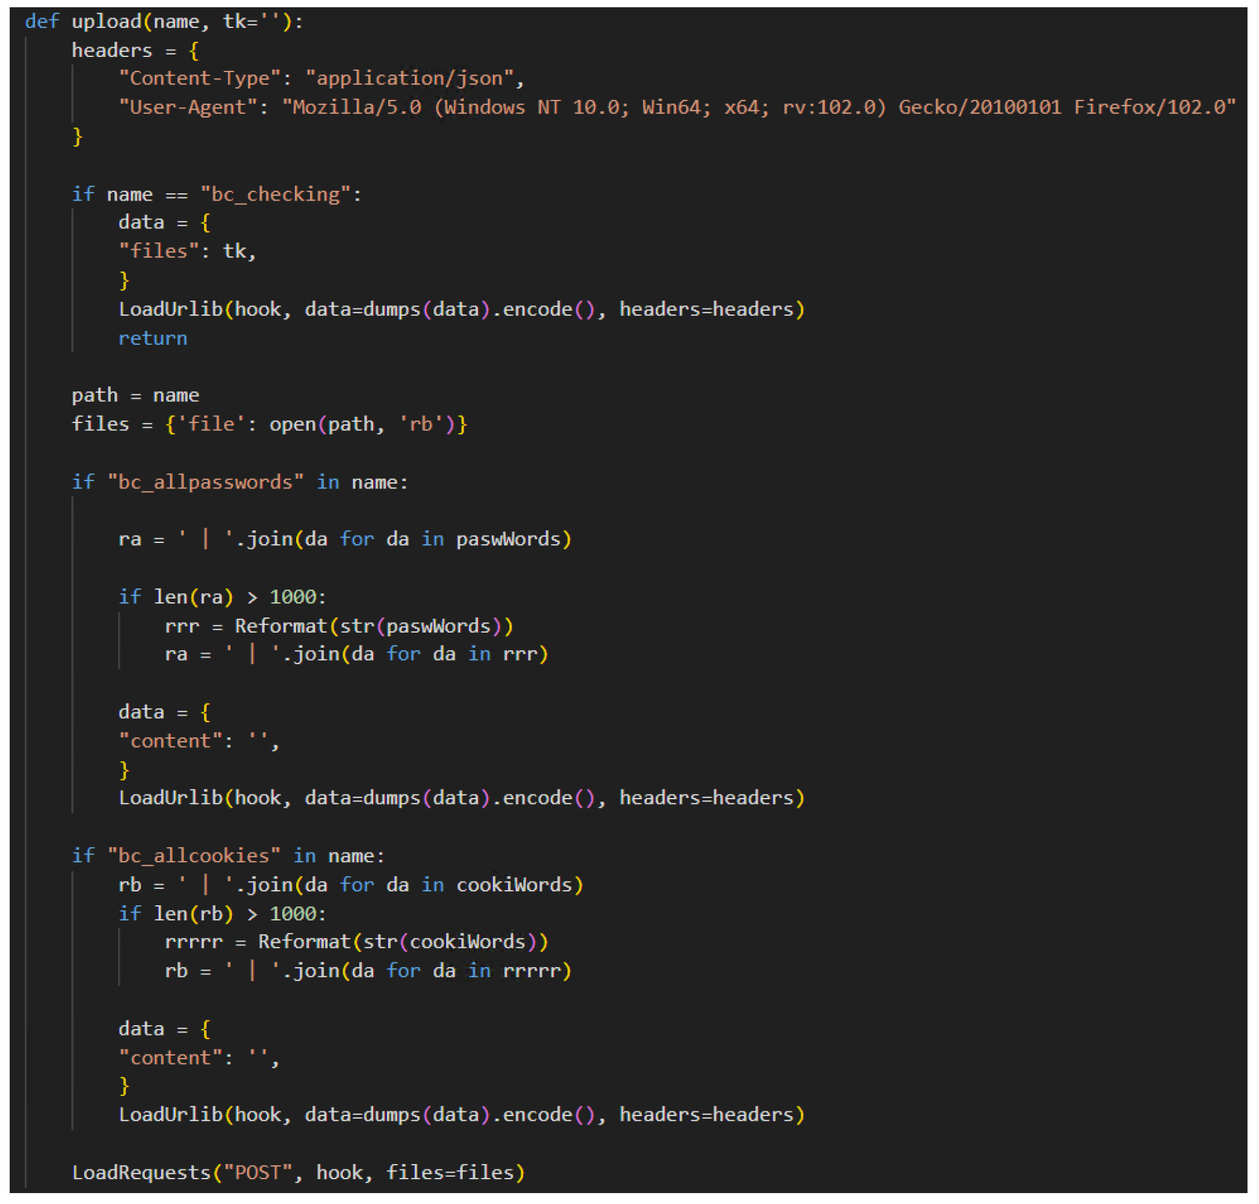Click the 'return' keyword
The height and width of the screenshot is (1204, 1259).
coord(153,338)
